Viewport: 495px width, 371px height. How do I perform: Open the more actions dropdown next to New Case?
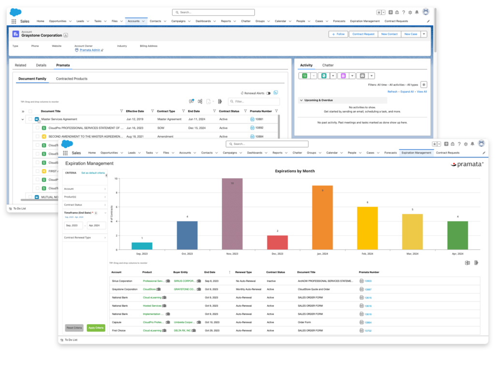[424, 34]
